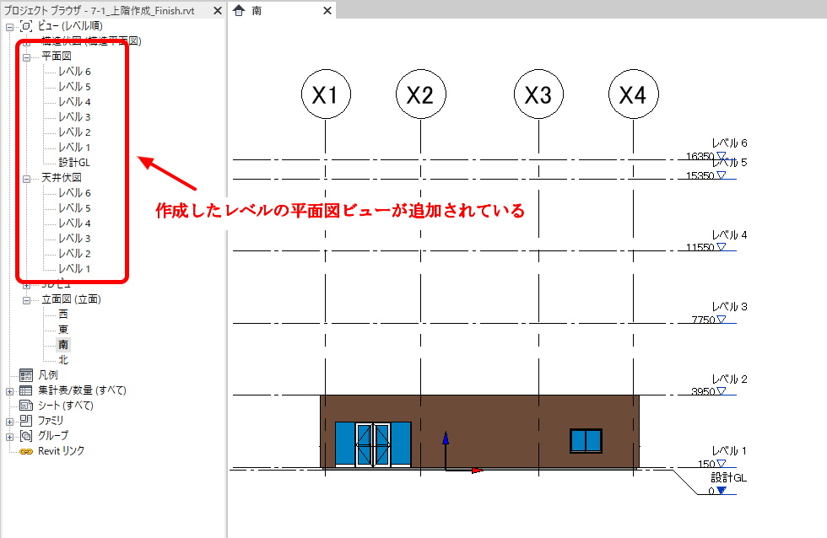
Task: Select the 凡例 tree label
Action: tap(48, 375)
